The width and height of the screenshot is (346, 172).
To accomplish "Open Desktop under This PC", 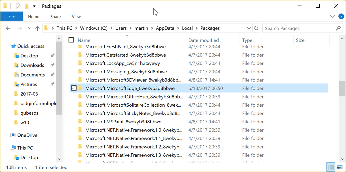I will (29, 157).
